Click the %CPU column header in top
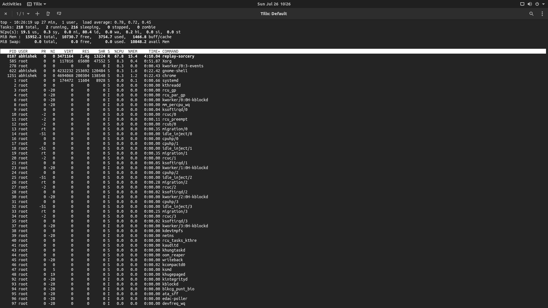Image resolution: width=548 pixels, height=308 pixels. pos(119,51)
